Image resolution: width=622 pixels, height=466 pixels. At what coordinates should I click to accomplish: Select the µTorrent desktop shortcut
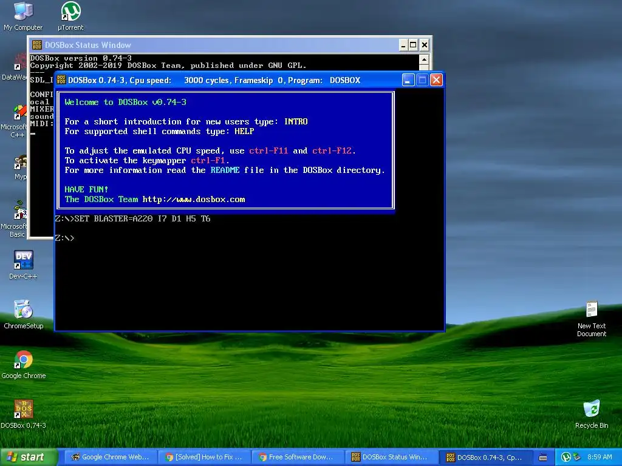pos(70,16)
